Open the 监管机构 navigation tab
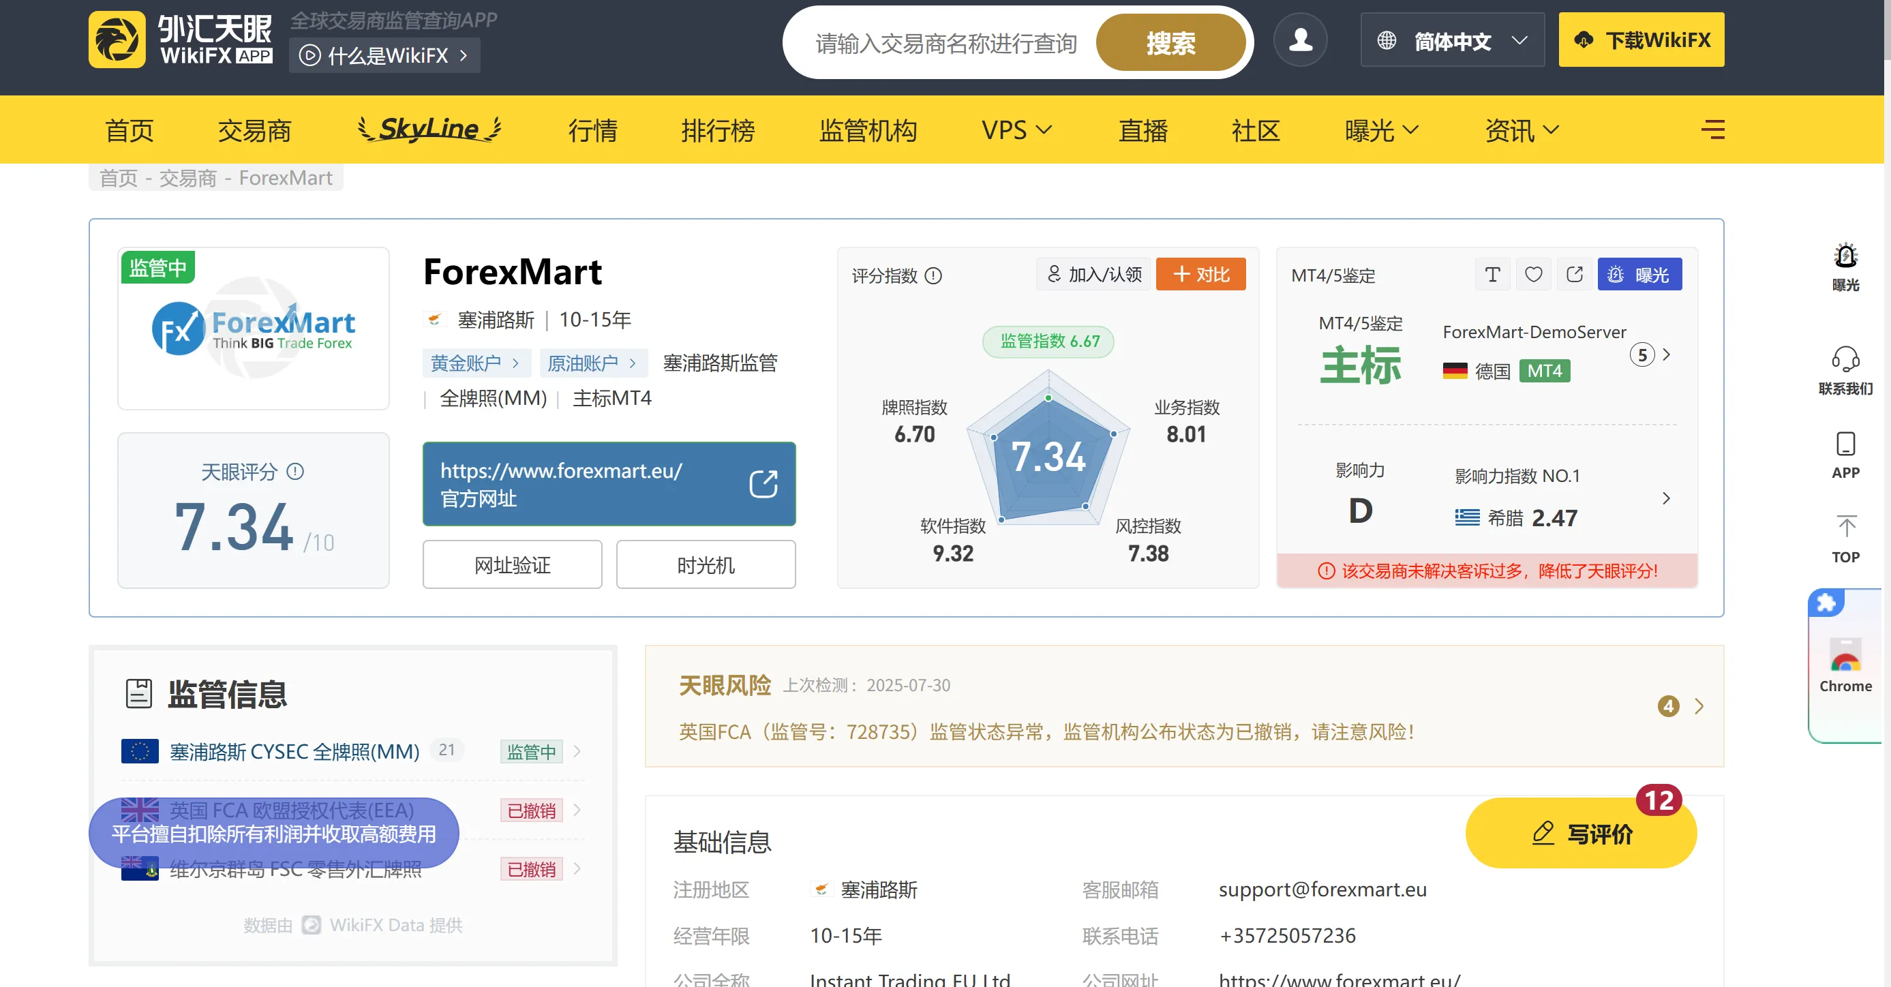 (x=868, y=130)
